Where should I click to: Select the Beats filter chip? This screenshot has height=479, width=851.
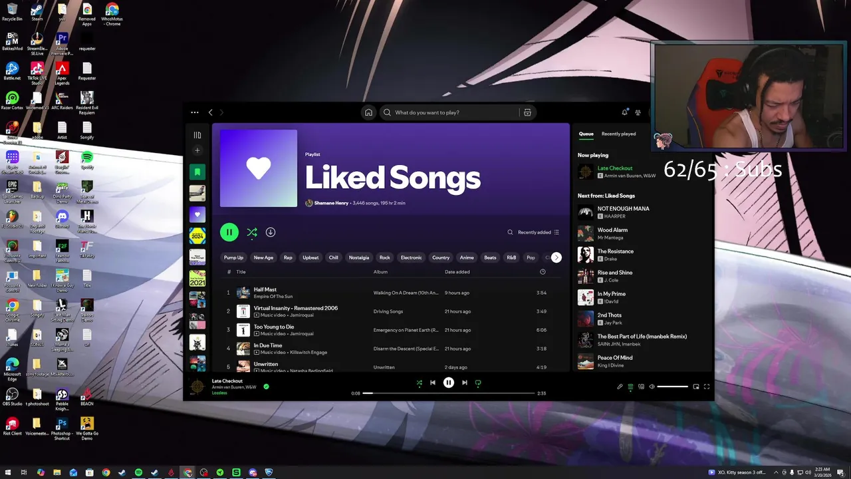[x=490, y=257]
